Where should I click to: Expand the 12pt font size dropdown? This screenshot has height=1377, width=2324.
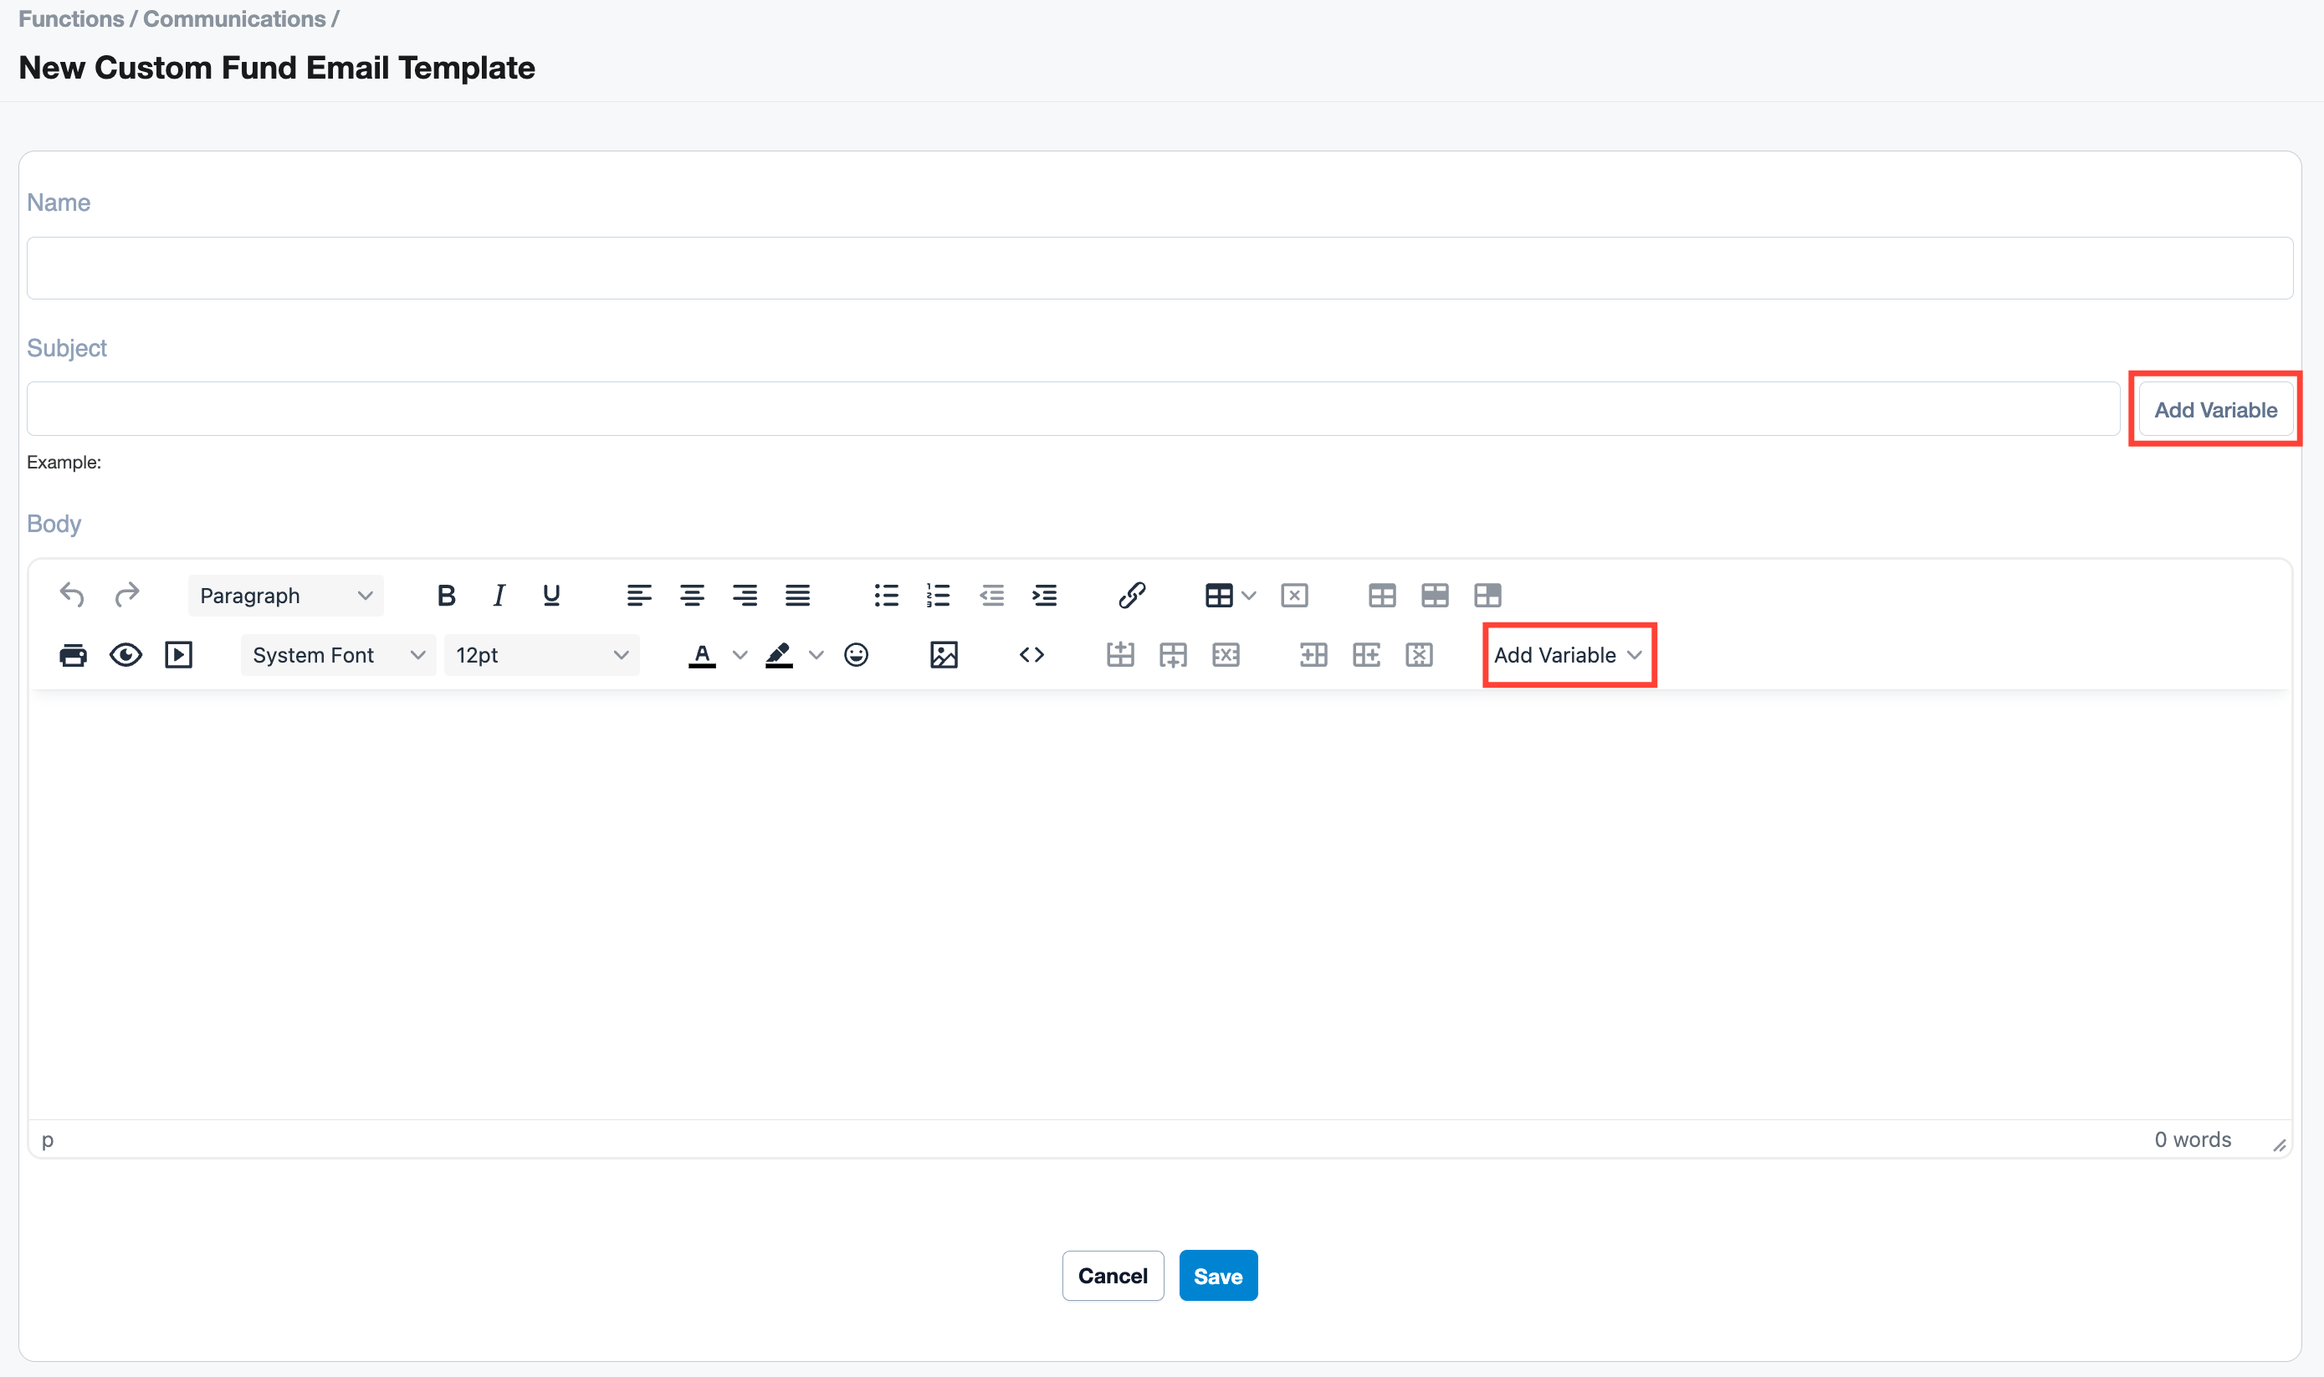(541, 655)
